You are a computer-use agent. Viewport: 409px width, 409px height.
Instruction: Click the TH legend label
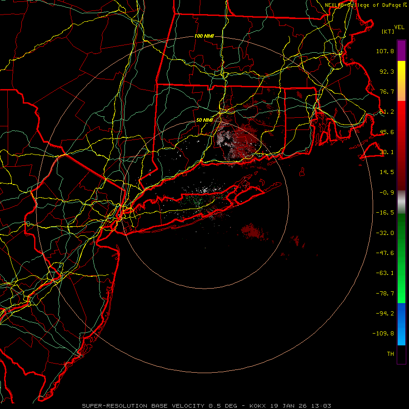(x=390, y=354)
